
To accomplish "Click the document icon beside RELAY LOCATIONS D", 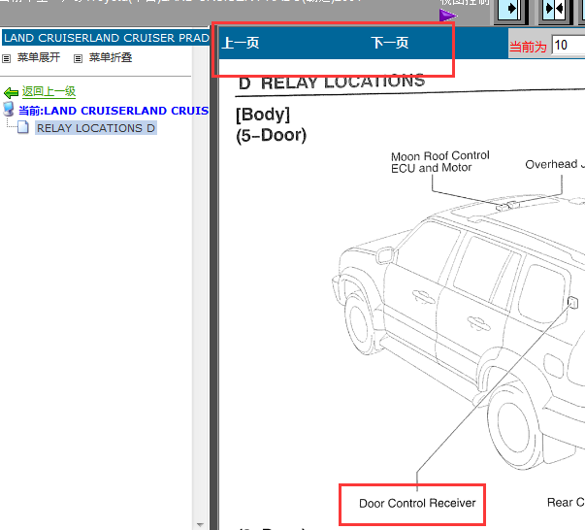I will pyautogui.click(x=23, y=127).
